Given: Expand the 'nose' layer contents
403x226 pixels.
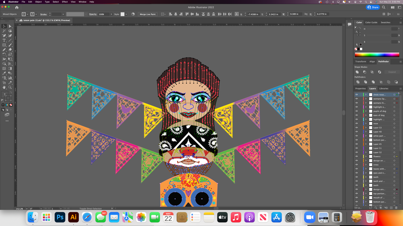Looking at the screenshot, I should click(x=366, y=123).
